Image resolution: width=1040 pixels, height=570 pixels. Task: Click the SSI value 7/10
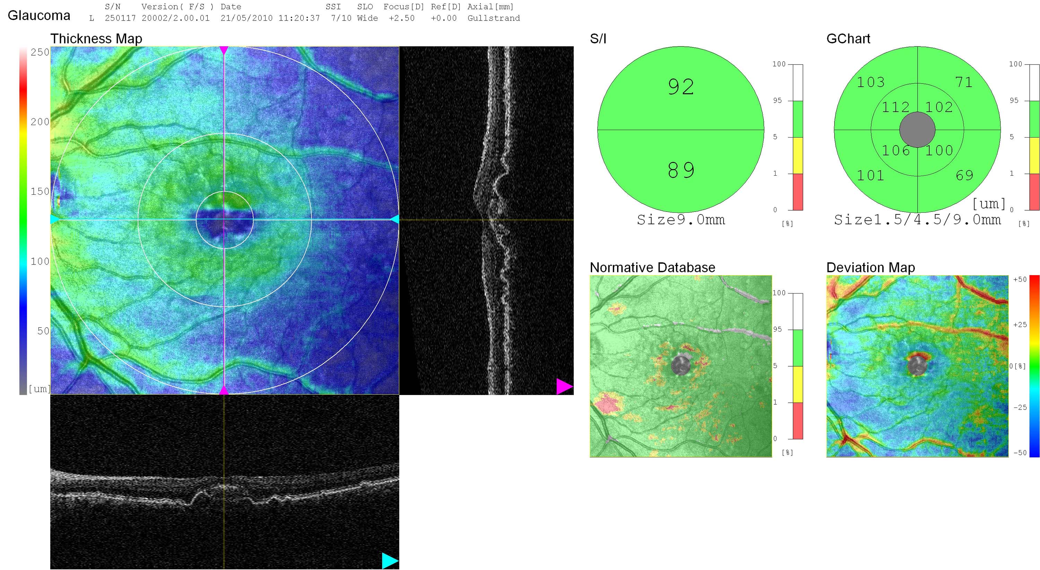(341, 18)
